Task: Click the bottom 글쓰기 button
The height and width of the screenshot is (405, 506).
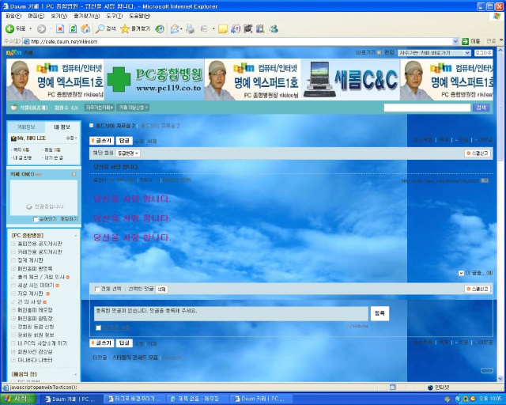Action: 102,343
